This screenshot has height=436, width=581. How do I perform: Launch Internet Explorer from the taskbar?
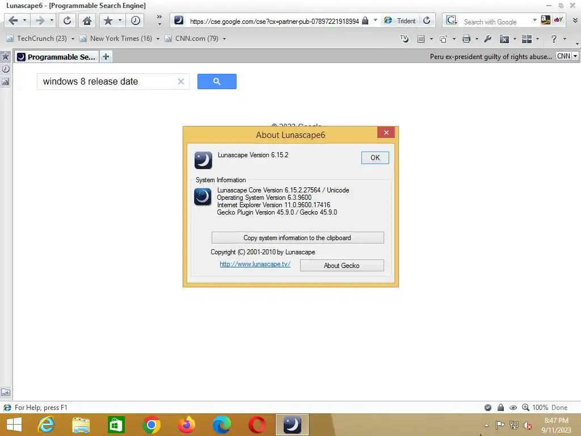click(46, 425)
